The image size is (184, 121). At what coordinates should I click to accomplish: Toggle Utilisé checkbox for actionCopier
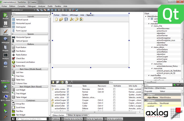68,103
